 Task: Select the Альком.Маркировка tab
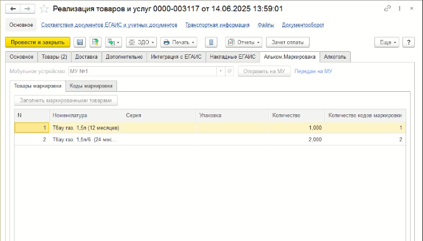(x=290, y=57)
